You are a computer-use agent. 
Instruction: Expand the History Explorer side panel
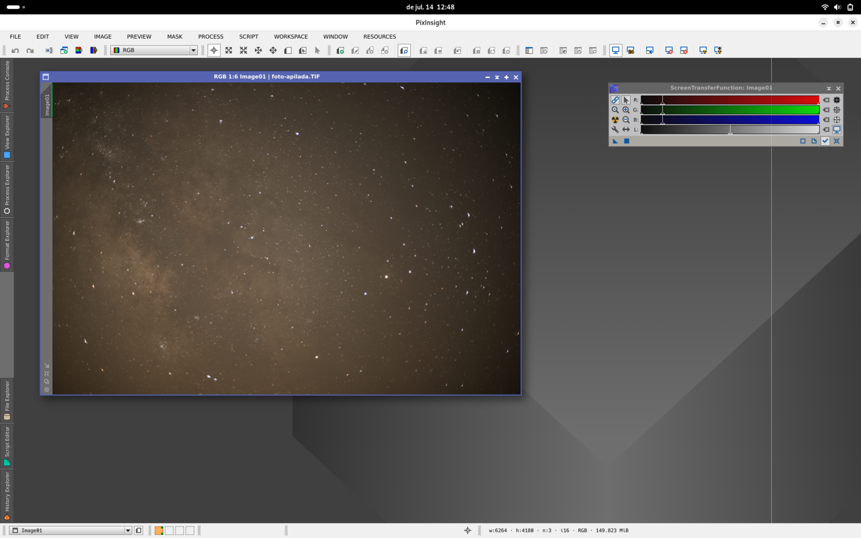click(7, 496)
